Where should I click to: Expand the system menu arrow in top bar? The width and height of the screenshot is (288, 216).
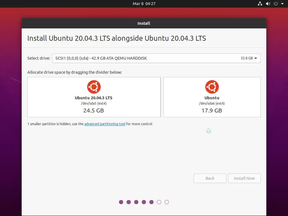coord(282,4)
